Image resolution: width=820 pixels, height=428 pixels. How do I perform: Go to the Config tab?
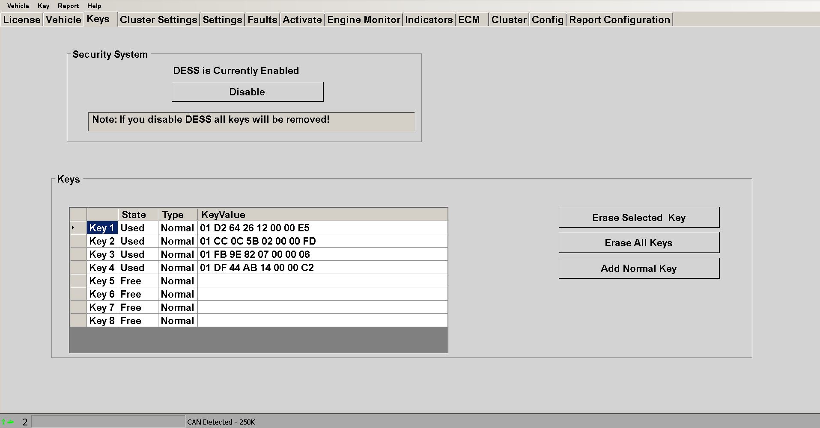click(548, 20)
